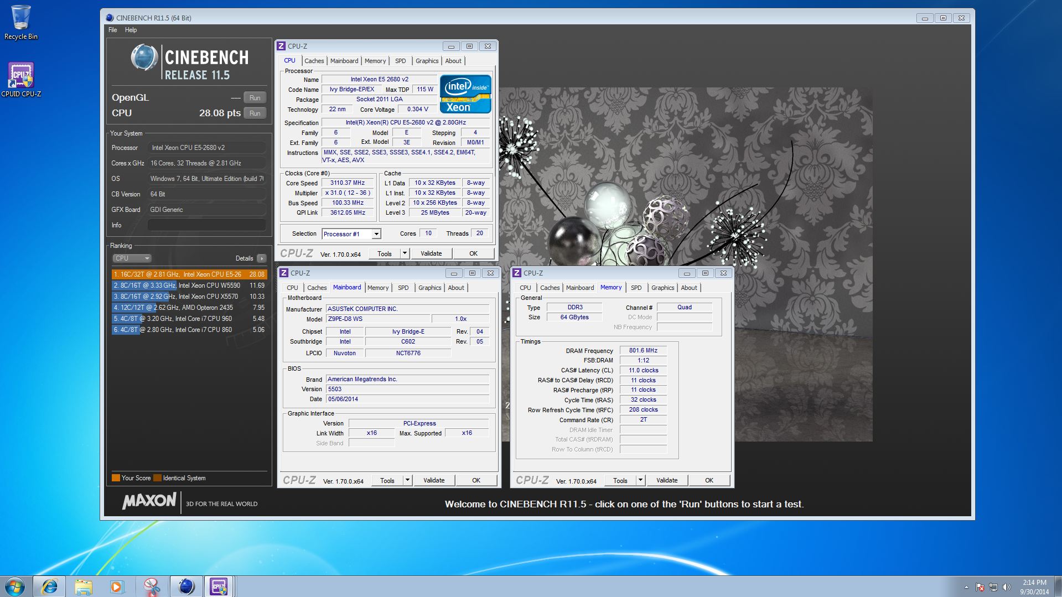
Task: Run the OpenGL benchmark
Action: coord(255,98)
